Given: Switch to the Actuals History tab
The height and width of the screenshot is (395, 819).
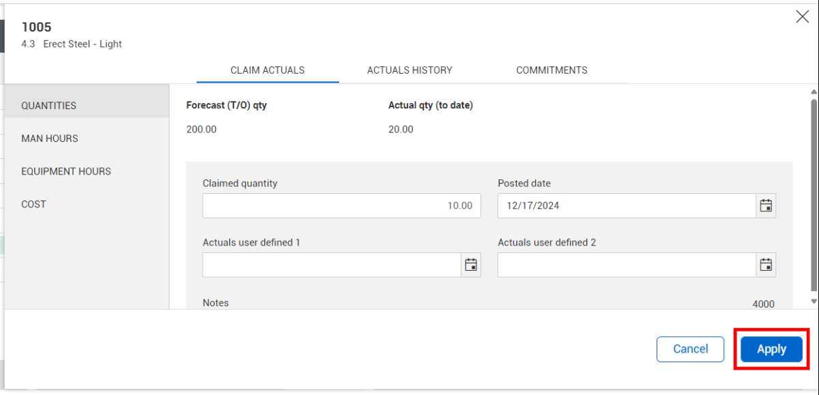Looking at the screenshot, I should click(409, 70).
